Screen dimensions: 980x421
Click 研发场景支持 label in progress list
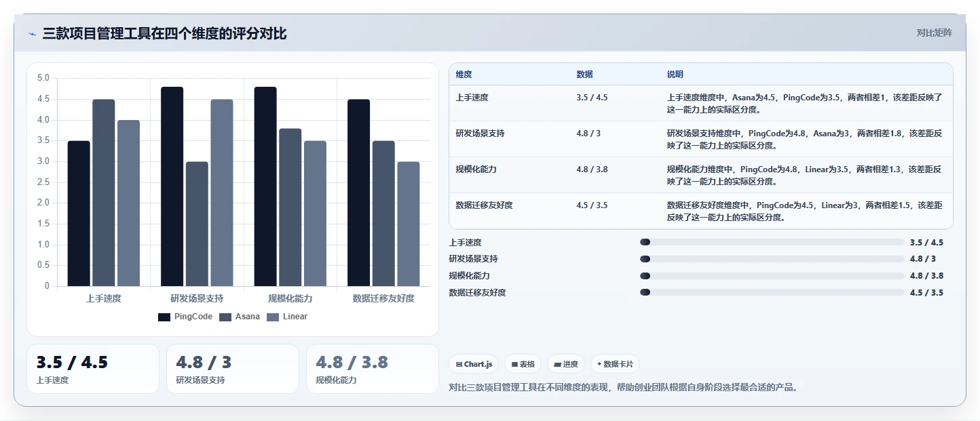474,259
